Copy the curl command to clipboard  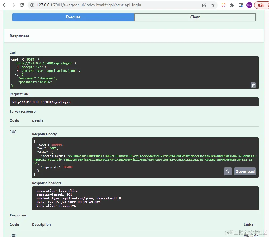(x=253, y=85)
